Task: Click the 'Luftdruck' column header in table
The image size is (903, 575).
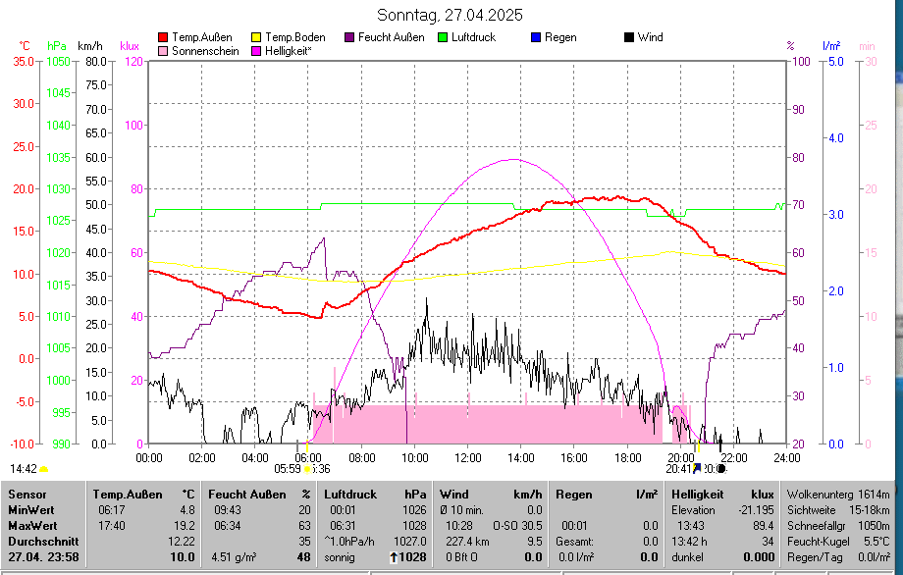Action: 350,495
